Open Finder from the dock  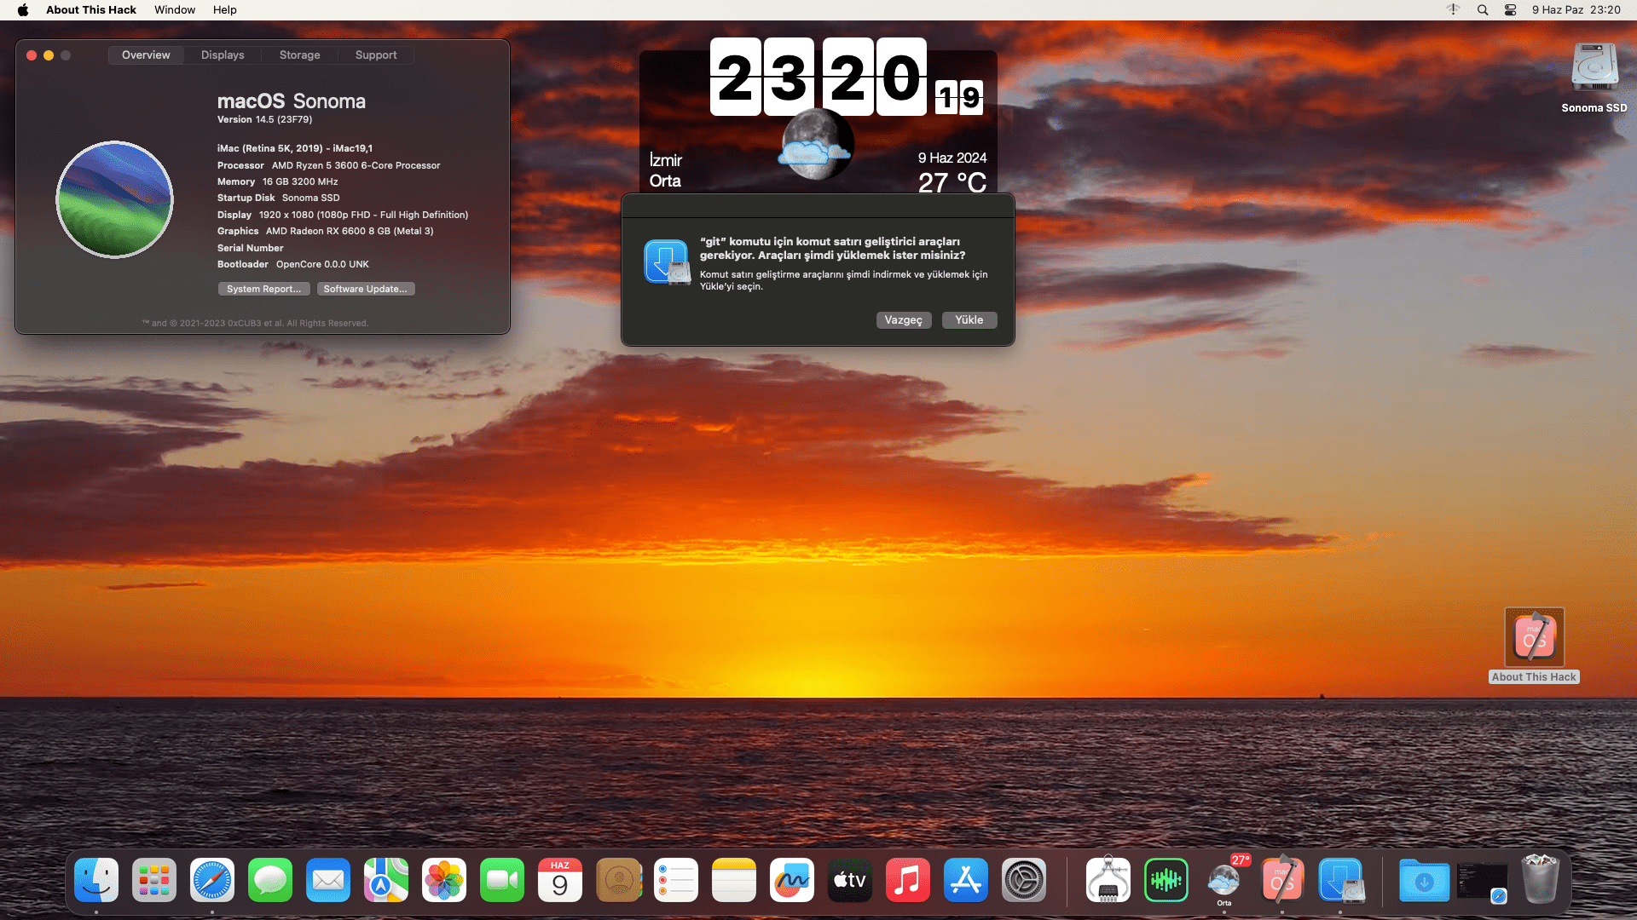pos(96,880)
